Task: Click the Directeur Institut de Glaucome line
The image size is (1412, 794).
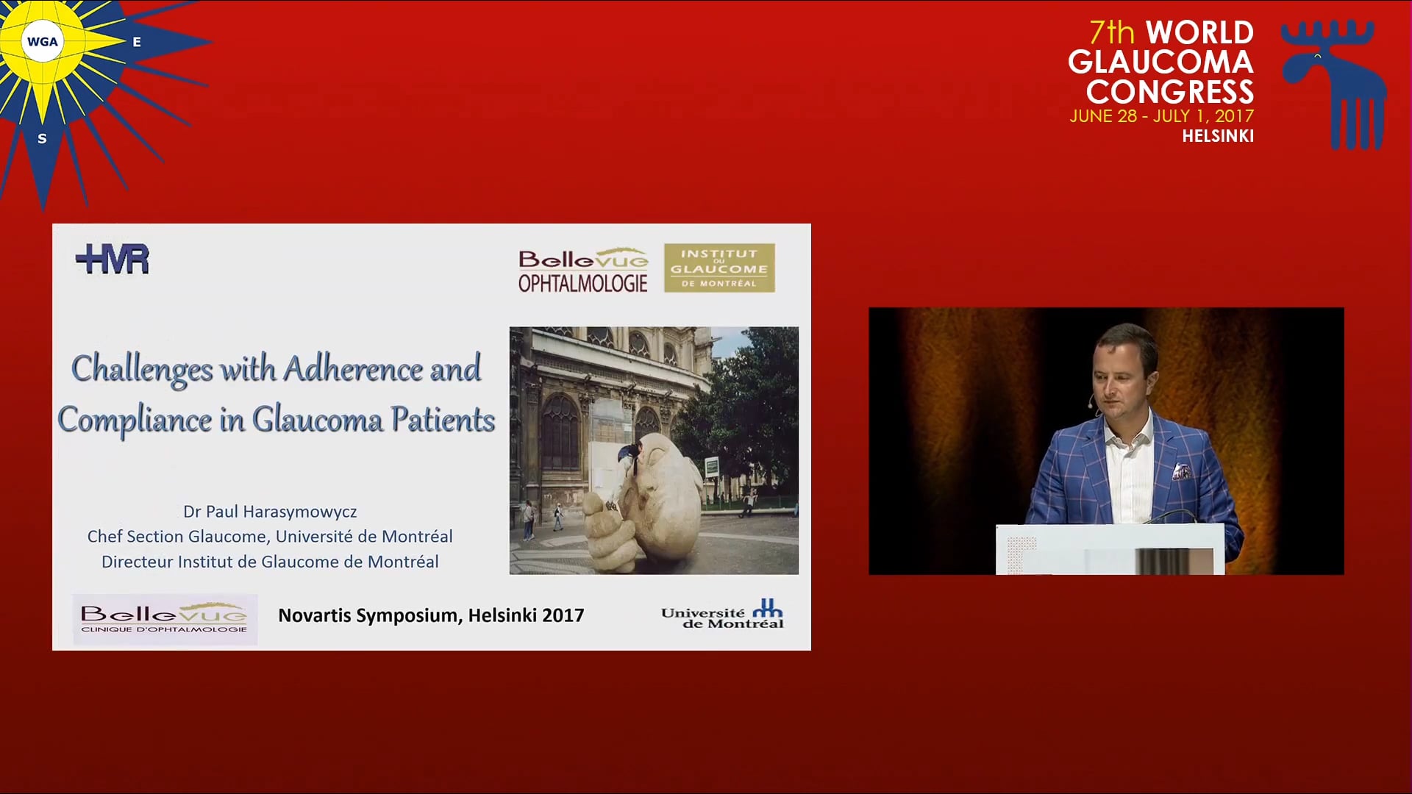Action: pyautogui.click(x=270, y=562)
